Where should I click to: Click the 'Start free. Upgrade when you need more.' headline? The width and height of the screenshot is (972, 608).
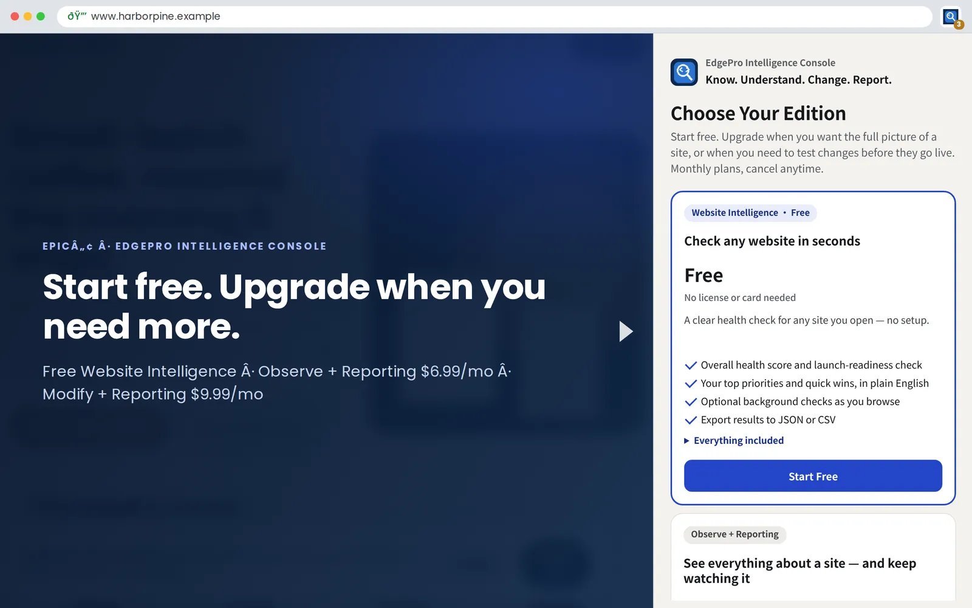[294, 306]
